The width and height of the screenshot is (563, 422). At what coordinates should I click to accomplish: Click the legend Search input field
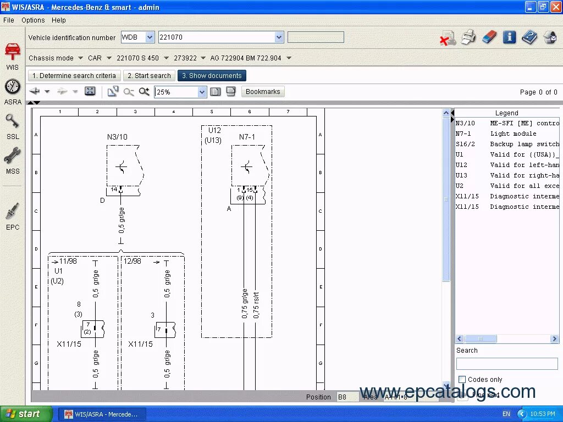pos(506,364)
